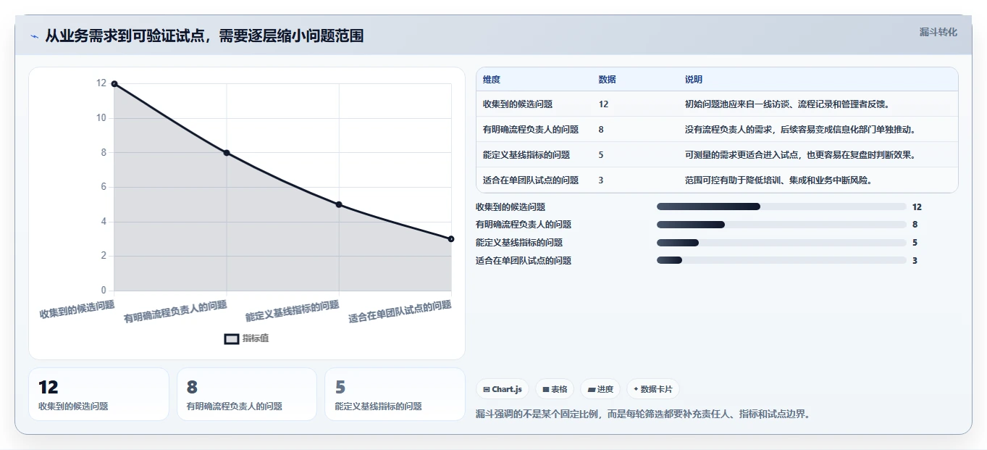Click the table data value 12

[604, 104]
